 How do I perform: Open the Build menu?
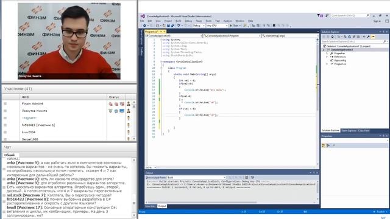click(x=179, y=21)
